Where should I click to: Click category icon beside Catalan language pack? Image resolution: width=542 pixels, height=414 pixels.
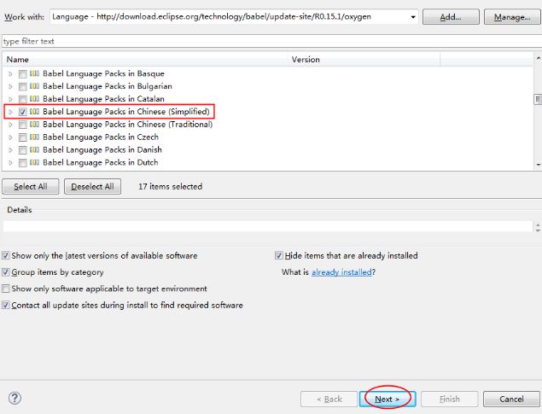point(34,99)
